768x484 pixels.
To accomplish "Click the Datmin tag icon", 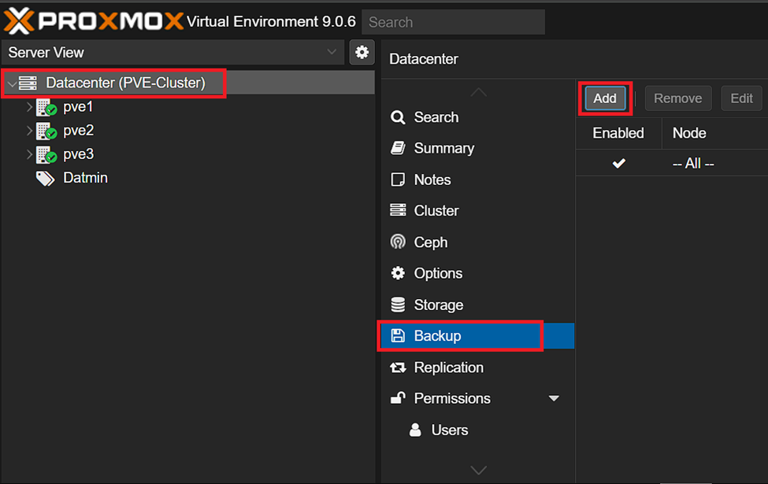I will pos(45,179).
